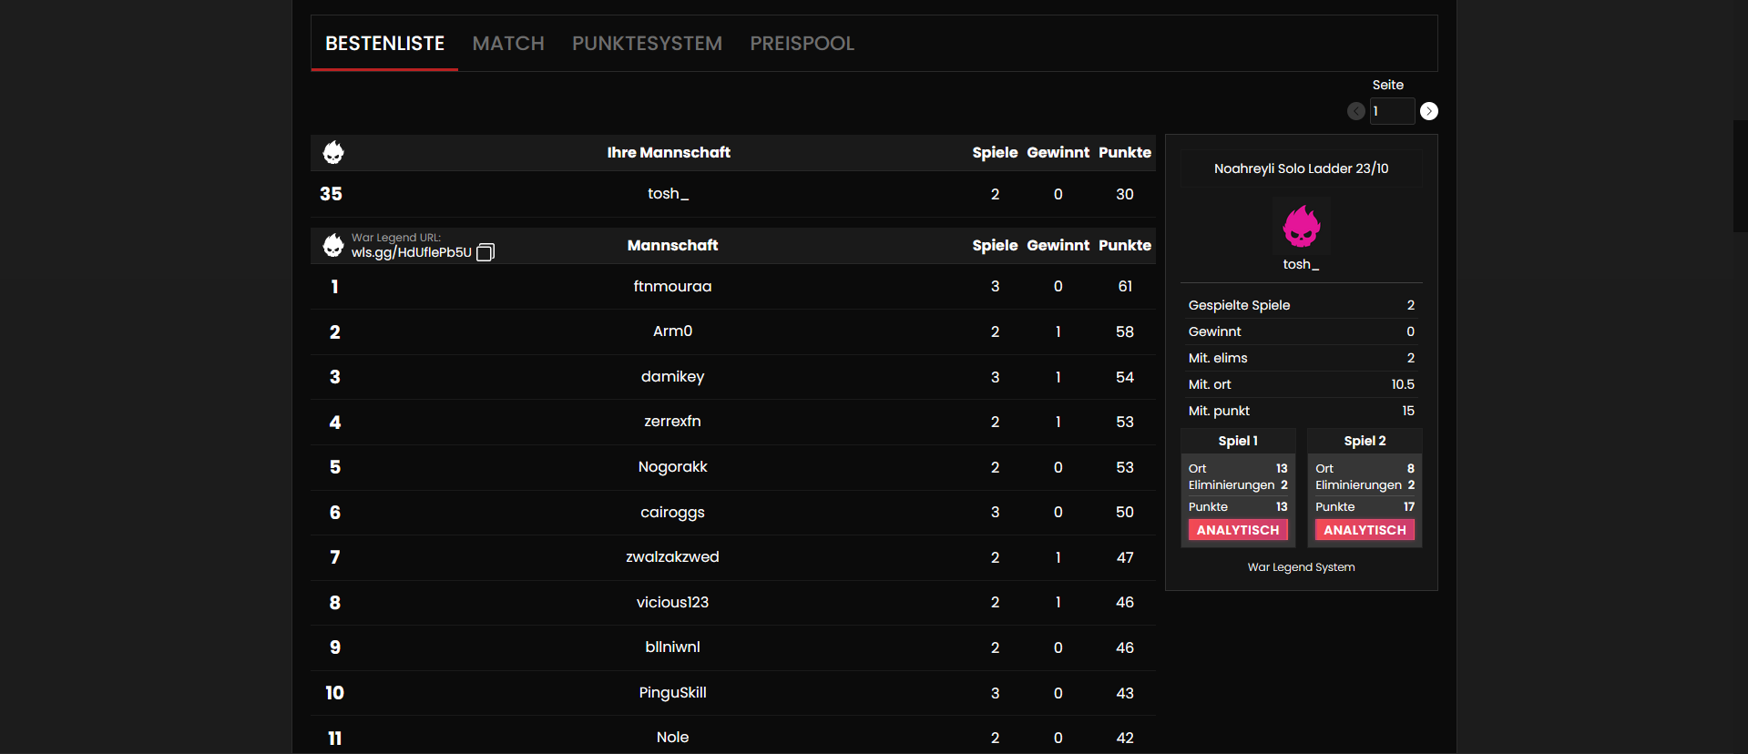Open the wls.gg/HdUflePb5U link

tap(412, 252)
